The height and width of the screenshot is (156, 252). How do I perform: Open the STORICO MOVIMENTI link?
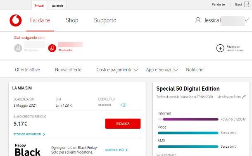(x=27, y=134)
